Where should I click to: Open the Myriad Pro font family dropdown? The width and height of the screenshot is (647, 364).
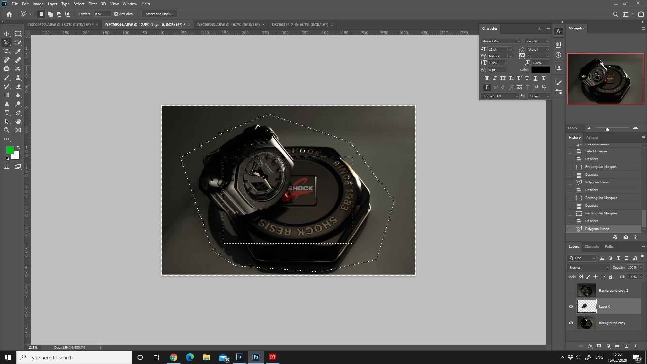[518, 41]
